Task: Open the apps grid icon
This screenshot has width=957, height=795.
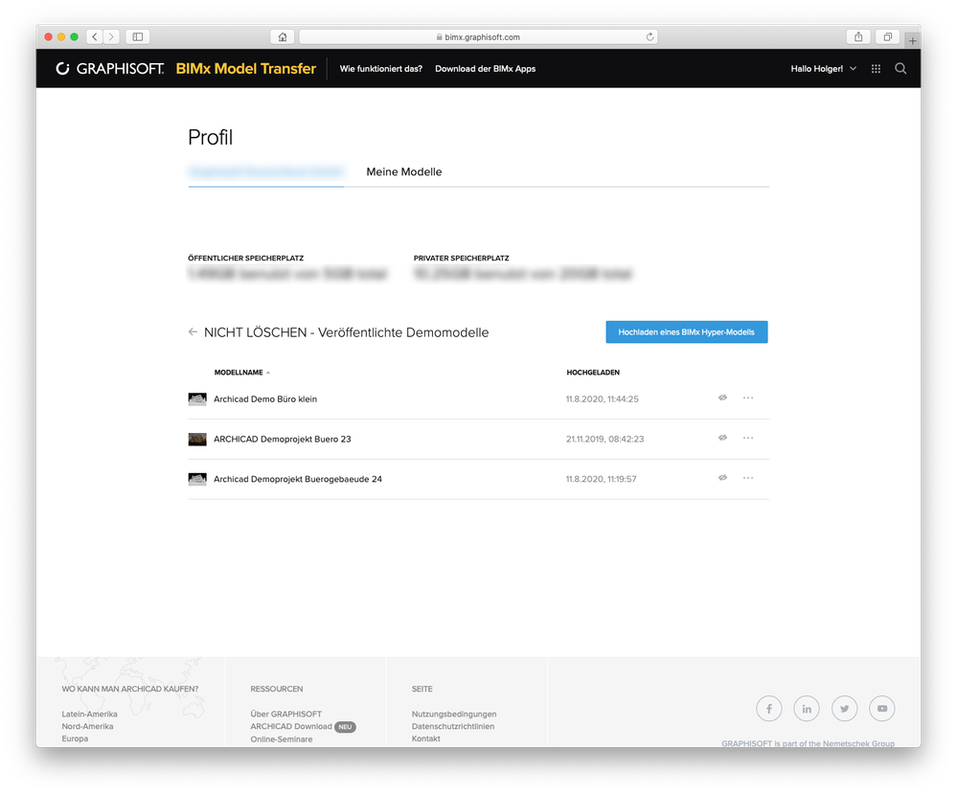Action: click(876, 69)
